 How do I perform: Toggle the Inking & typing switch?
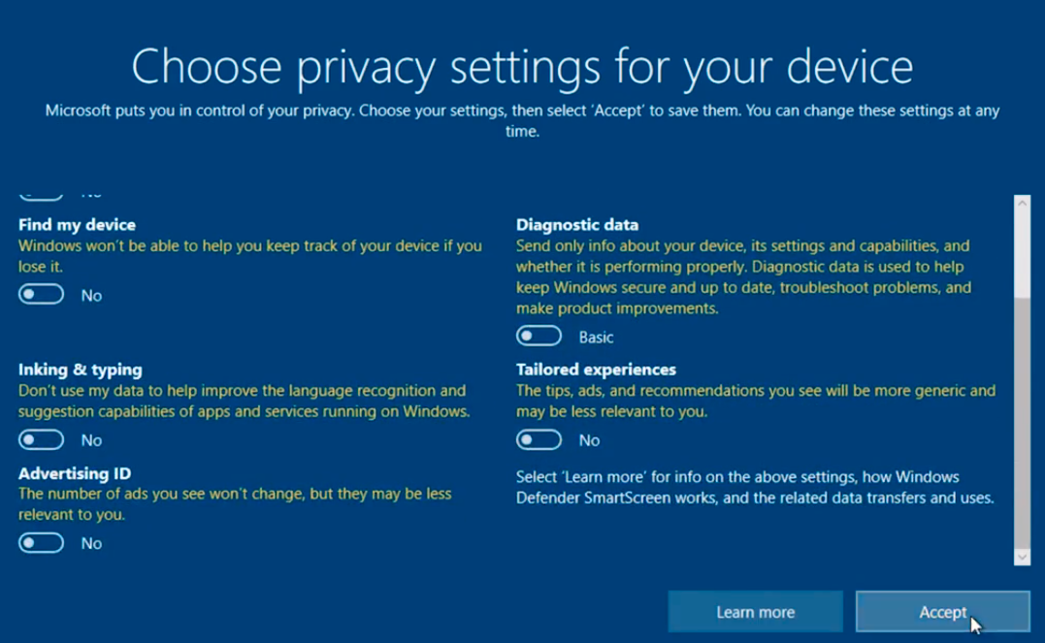coord(41,440)
